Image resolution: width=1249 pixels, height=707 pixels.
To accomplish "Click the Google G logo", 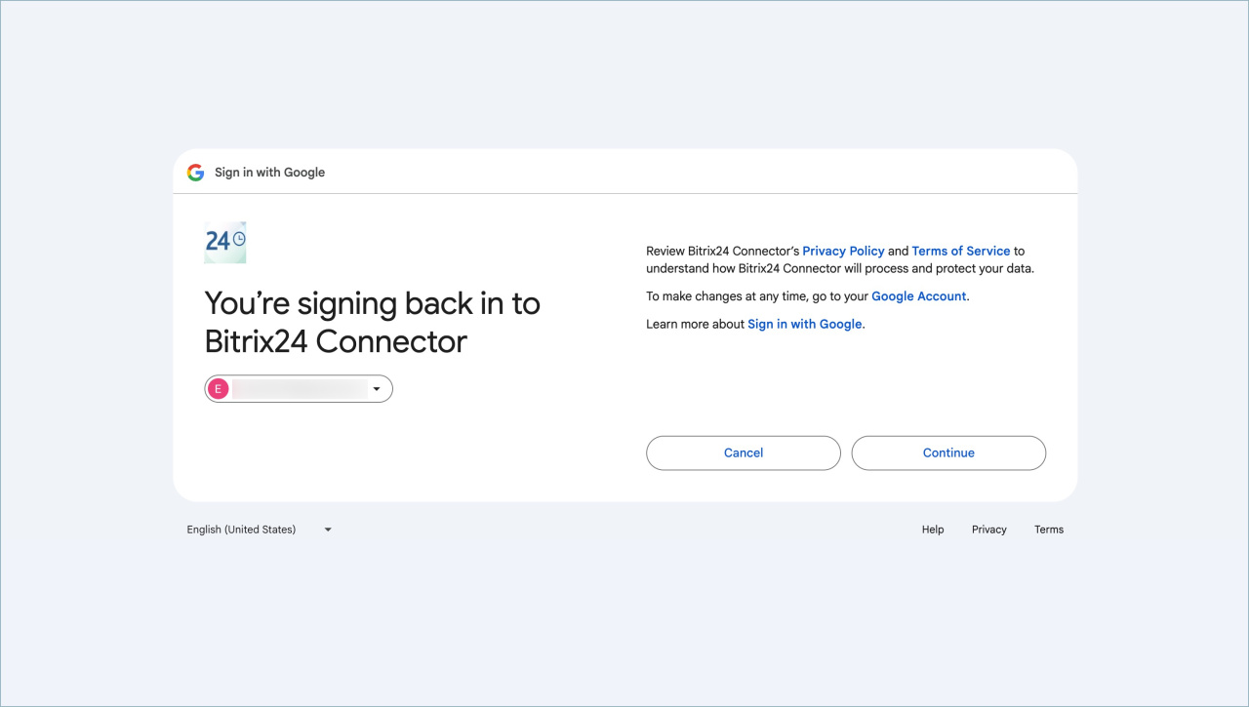I will pyautogui.click(x=196, y=173).
